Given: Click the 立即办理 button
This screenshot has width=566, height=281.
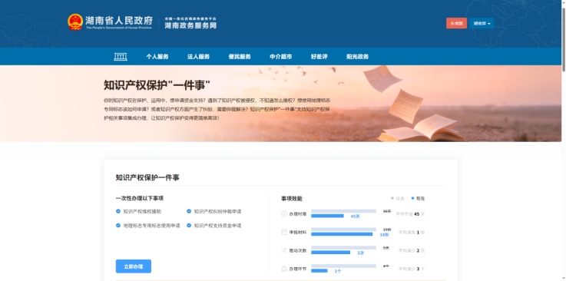Looking at the screenshot, I should [134, 266].
